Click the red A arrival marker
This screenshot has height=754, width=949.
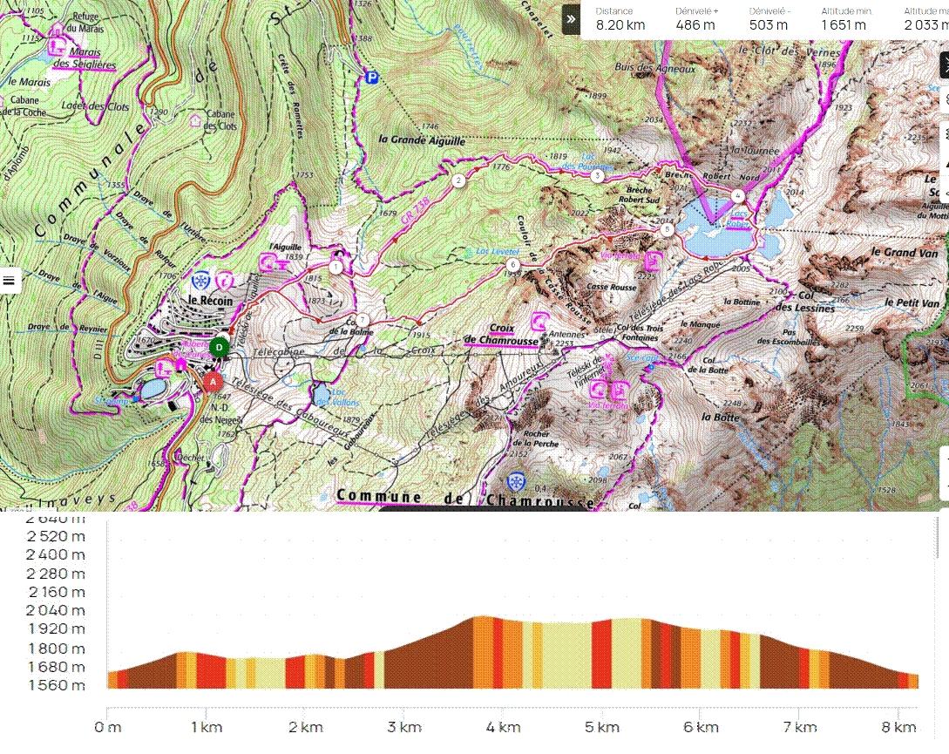(x=213, y=382)
